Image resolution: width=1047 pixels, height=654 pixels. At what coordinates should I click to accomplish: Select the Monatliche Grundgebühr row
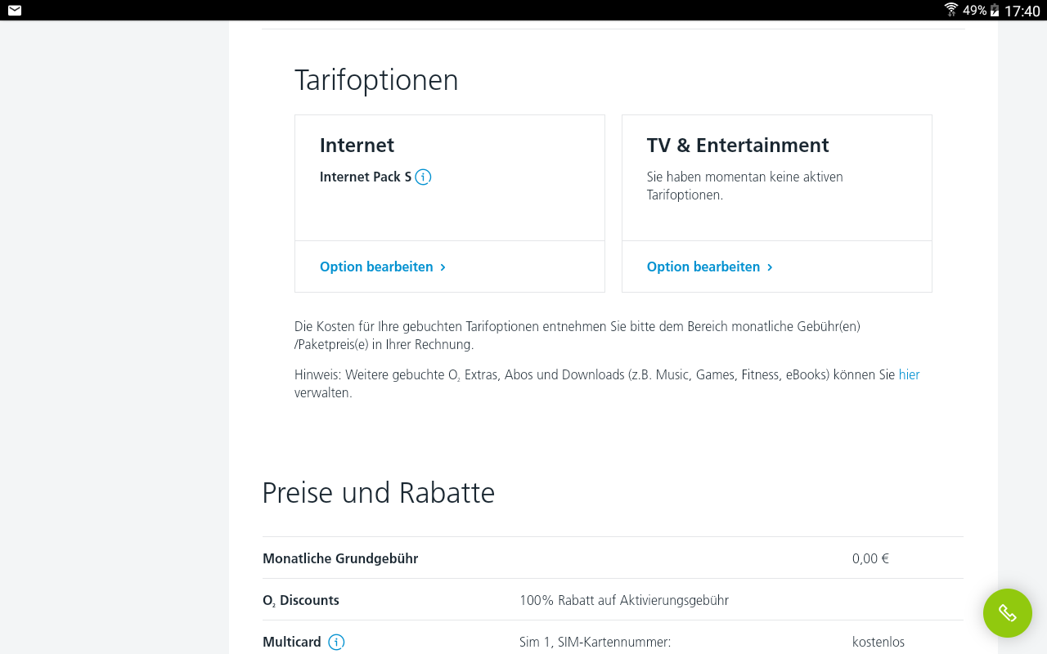click(613, 558)
